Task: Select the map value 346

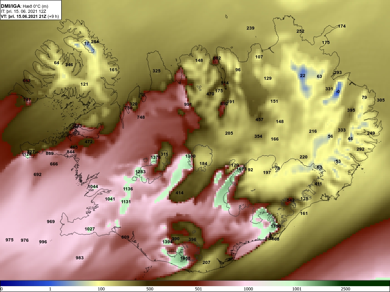Action: point(69,65)
